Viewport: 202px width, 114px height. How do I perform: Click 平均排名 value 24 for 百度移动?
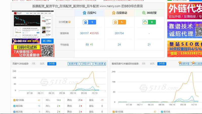click(x=119, y=45)
